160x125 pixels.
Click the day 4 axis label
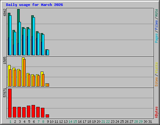(x=24, y=122)
